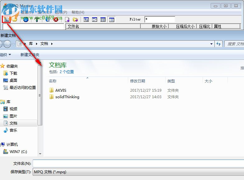Image resolution: width=244 pixels, height=180 pixels.
Task: Click the Open archive folder icon
Action: click(15, 20)
